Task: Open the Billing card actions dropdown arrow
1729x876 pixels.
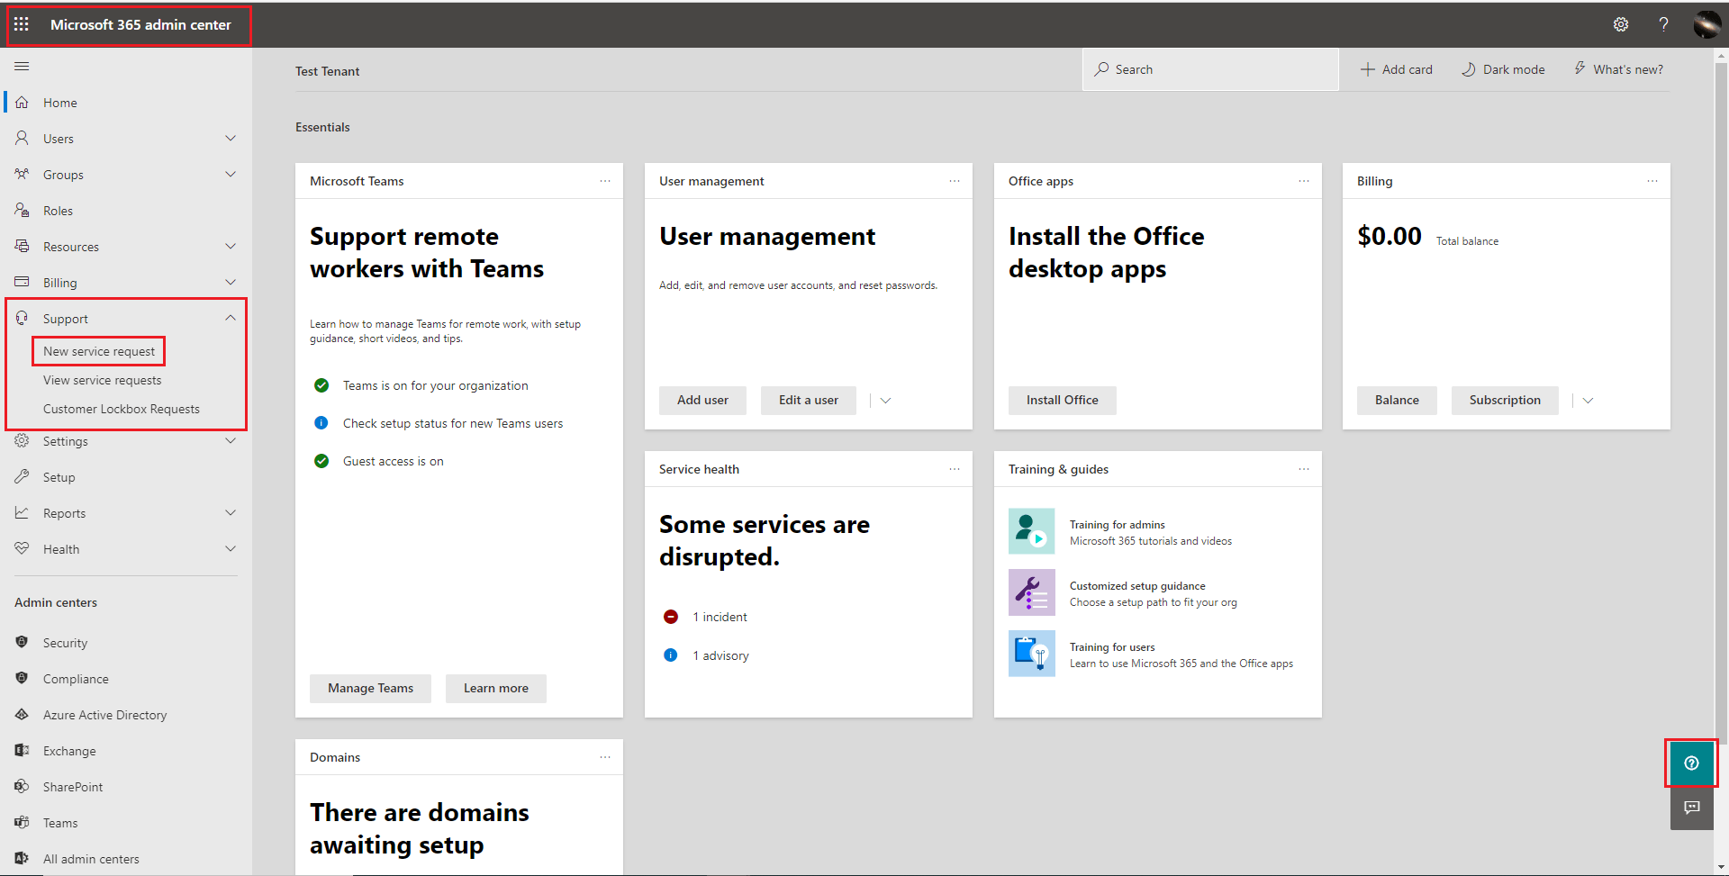Action: click(x=1588, y=401)
